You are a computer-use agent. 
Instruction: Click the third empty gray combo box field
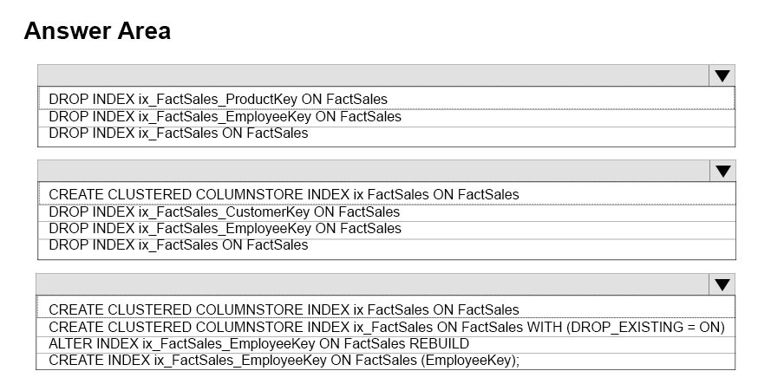(372, 284)
